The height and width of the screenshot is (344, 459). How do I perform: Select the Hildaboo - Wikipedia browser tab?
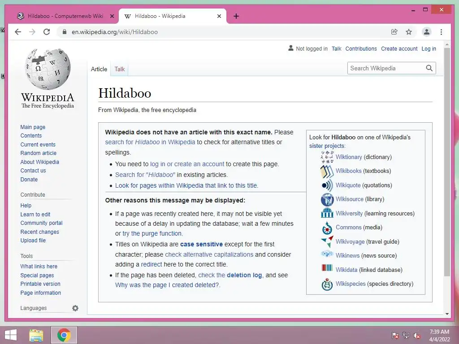pos(173,16)
